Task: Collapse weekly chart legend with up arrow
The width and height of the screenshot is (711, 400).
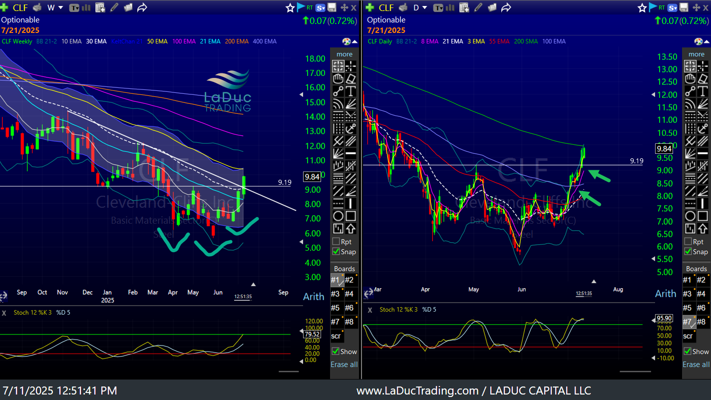Action: [355, 41]
